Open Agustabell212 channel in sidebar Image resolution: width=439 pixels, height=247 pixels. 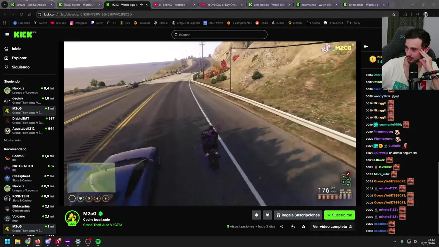tap(29, 130)
